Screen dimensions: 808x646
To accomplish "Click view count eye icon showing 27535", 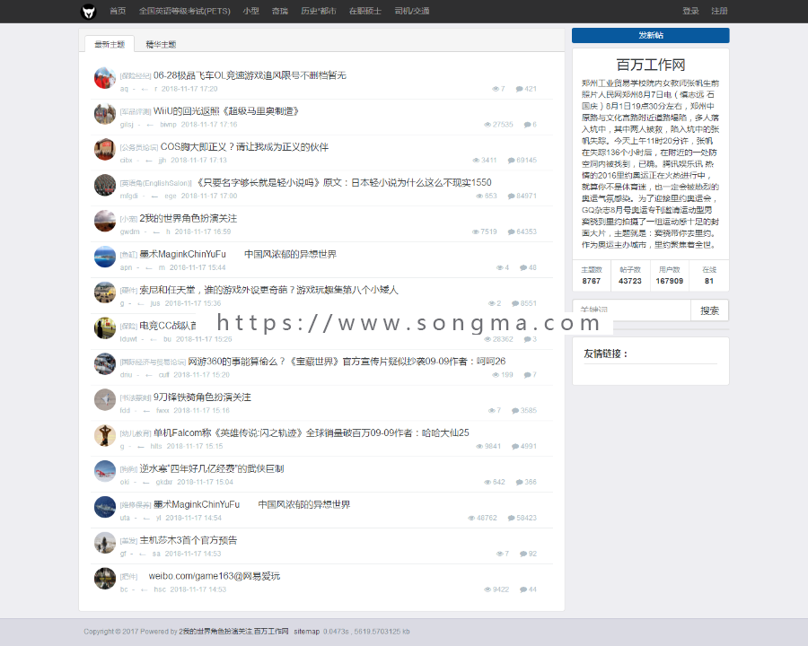I will click(x=487, y=125).
